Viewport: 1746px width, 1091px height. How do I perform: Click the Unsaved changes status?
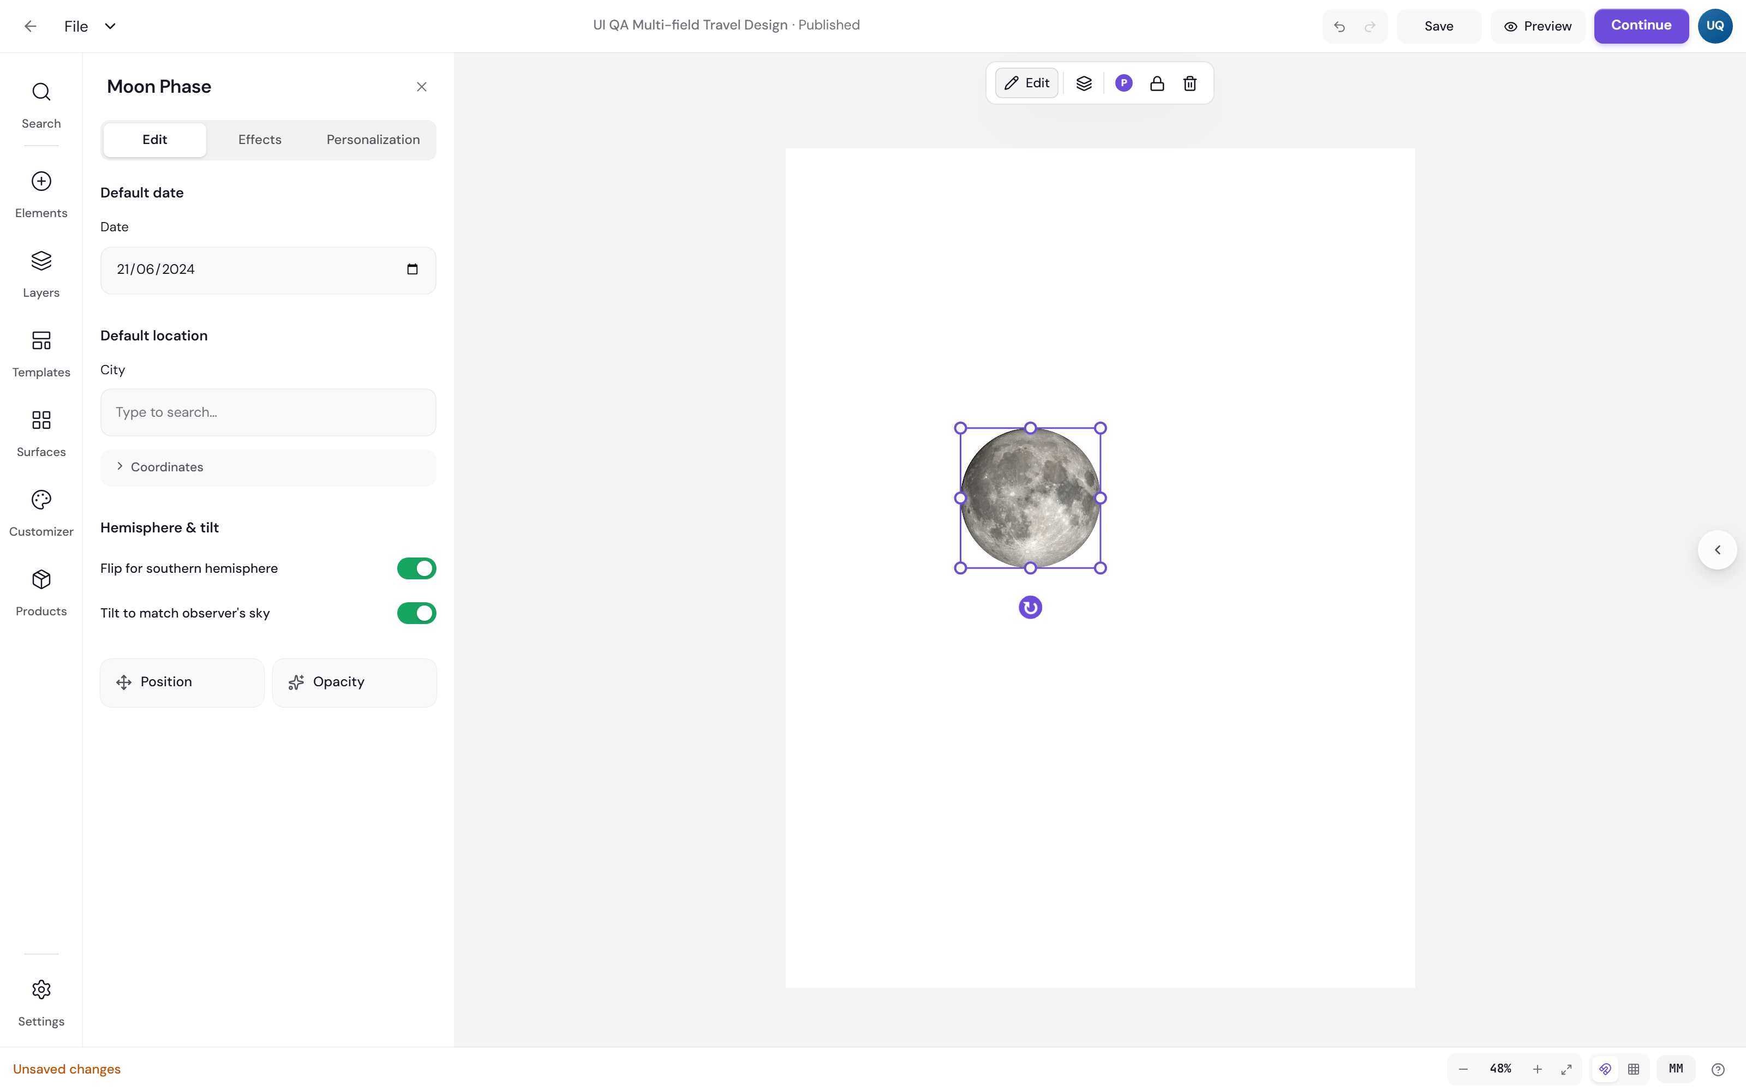tap(67, 1069)
